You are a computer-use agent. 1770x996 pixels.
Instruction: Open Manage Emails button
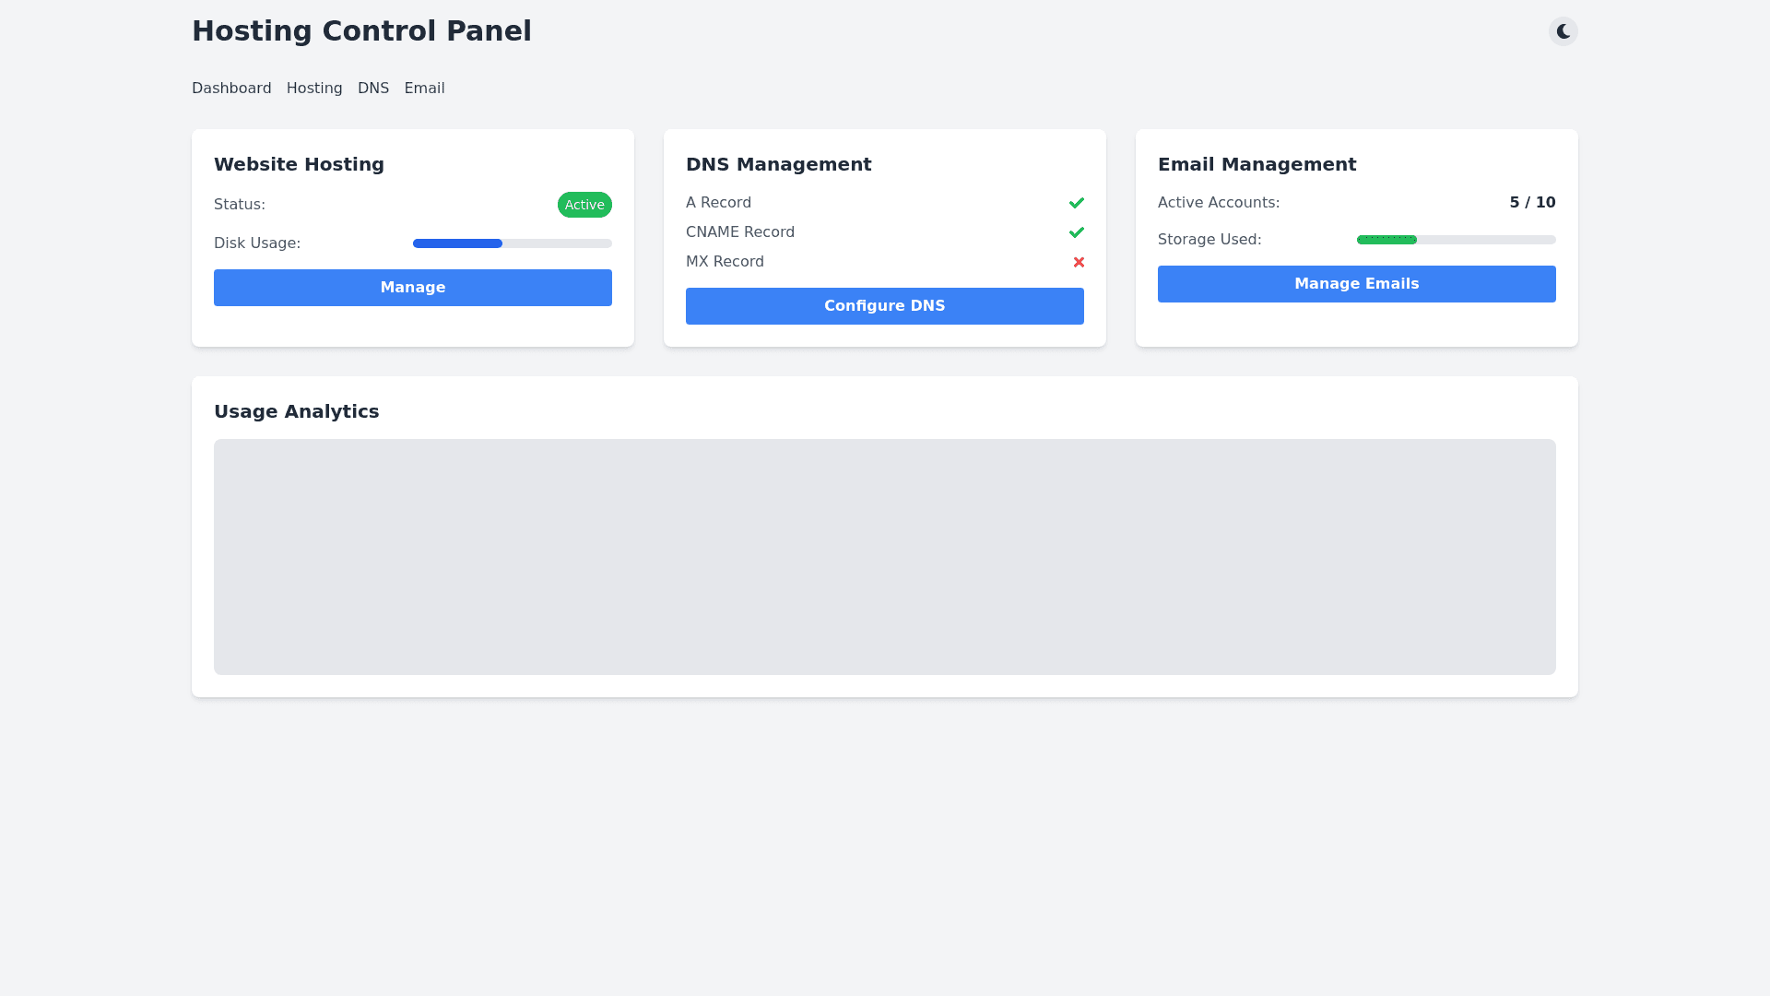1356,284
